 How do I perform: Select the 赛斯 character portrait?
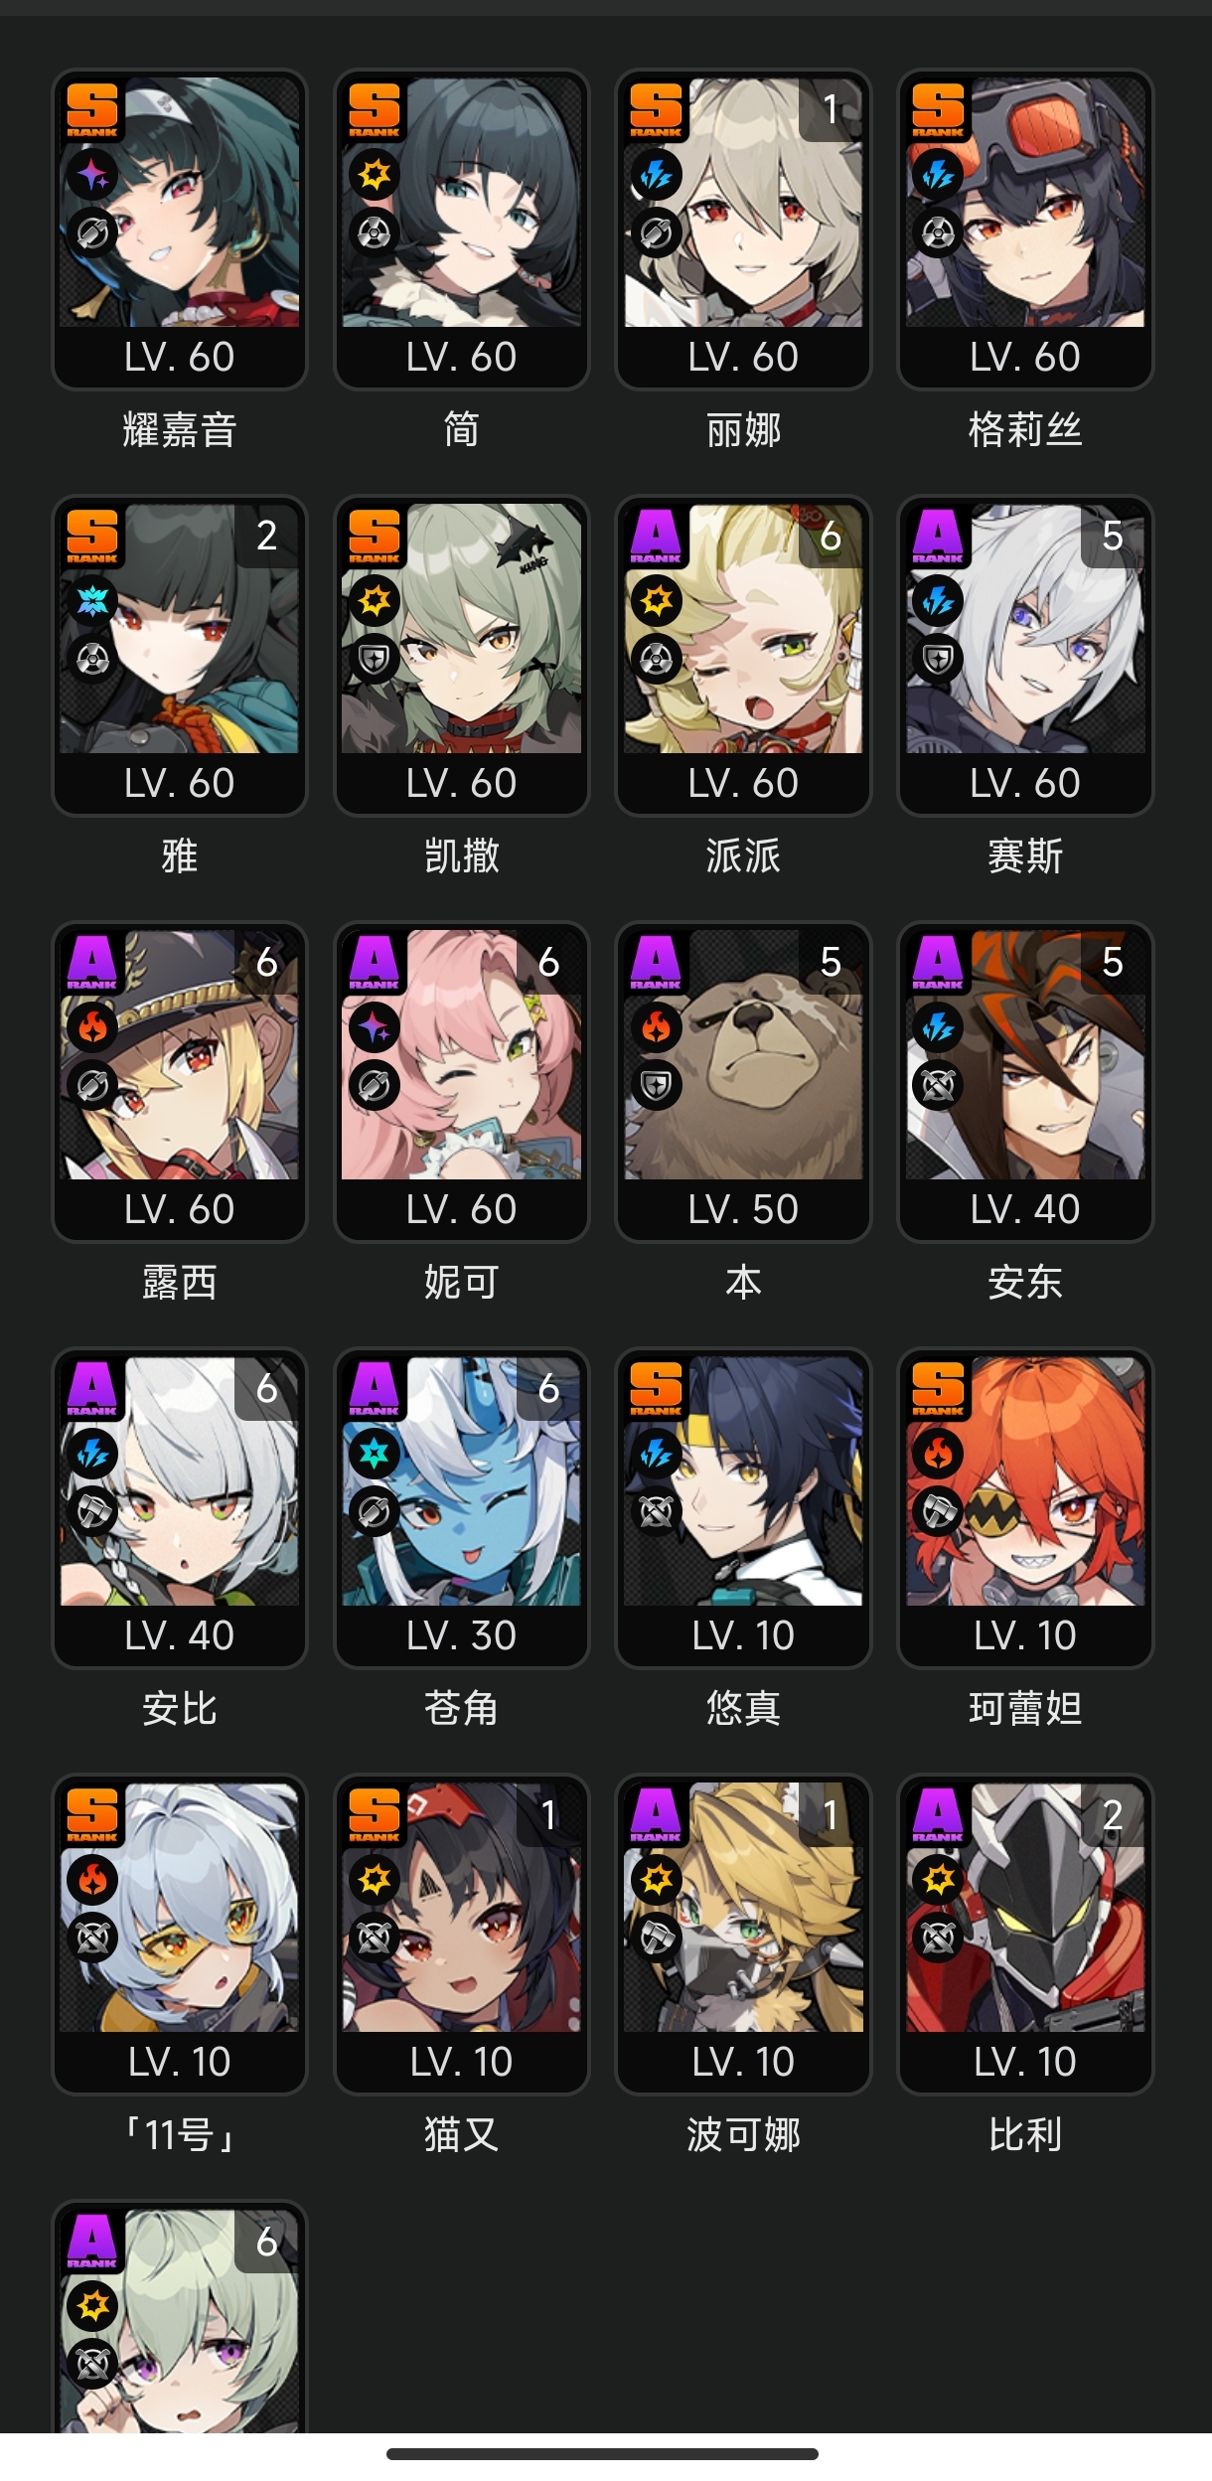pos(1025,629)
